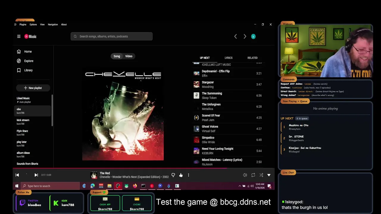Screen dimensions: 381x214
Task: Open the Plugins menu
Action: (23, 24)
